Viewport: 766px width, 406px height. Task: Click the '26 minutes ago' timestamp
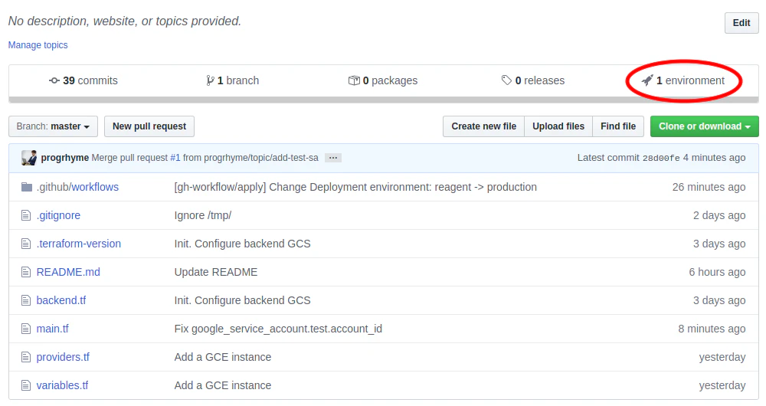(x=709, y=187)
